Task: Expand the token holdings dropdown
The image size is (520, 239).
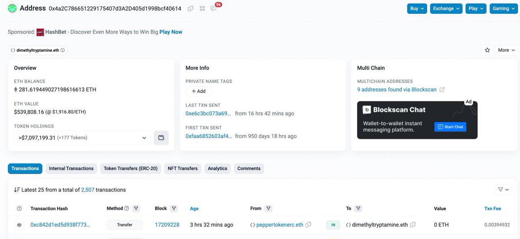Action: pos(82,138)
